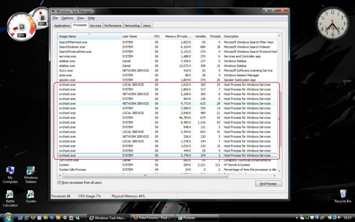Sort by Description column header
Viewport: 355px width, 222px height.
(x=250, y=36)
